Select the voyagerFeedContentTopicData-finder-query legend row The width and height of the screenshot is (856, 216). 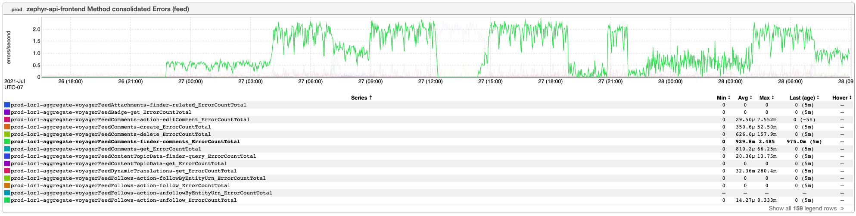click(133, 156)
